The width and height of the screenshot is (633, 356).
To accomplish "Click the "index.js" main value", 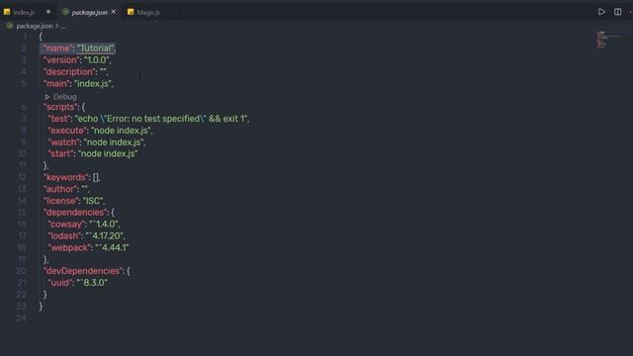I will [x=93, y=83].
